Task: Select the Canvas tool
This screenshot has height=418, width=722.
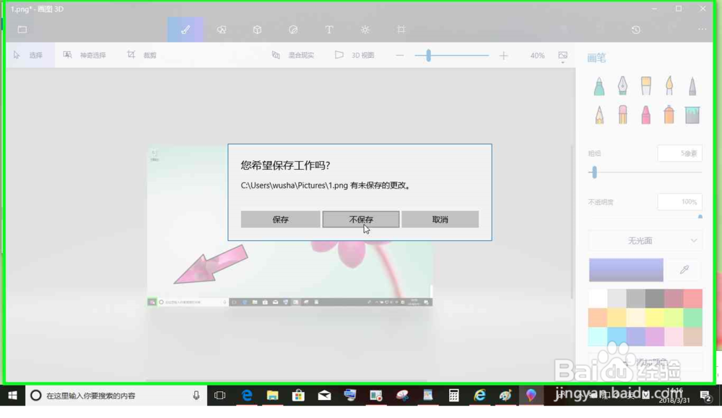Action: 401,30
